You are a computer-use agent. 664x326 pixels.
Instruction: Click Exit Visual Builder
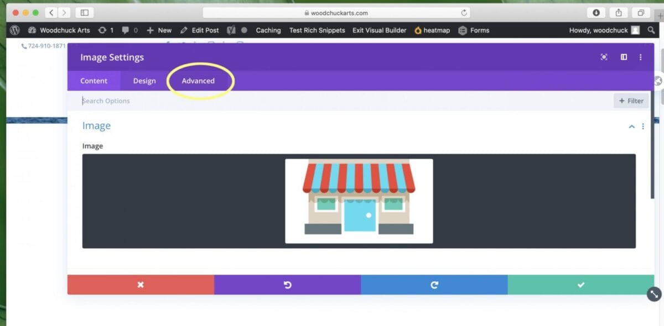[379, 30]
